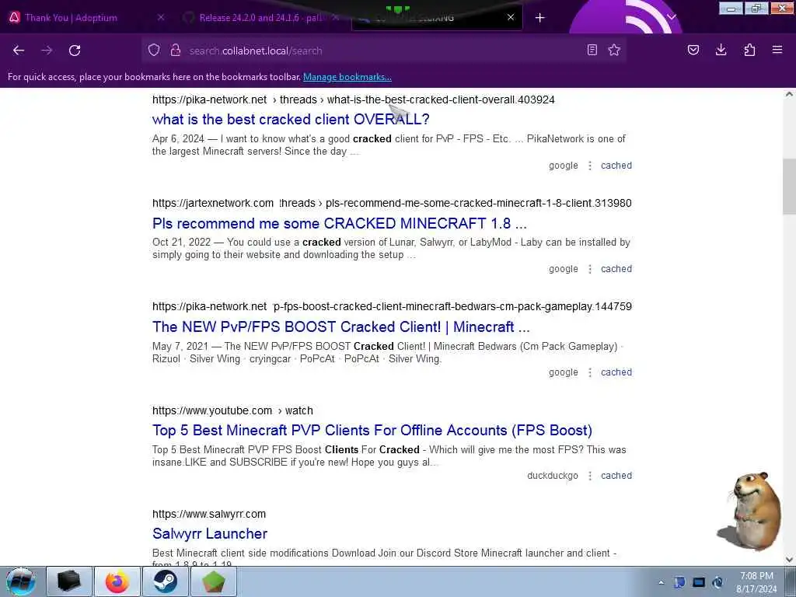
Task: Open the tracking protection shield icon
Action: pyautogui.click(x=154, y=50)
